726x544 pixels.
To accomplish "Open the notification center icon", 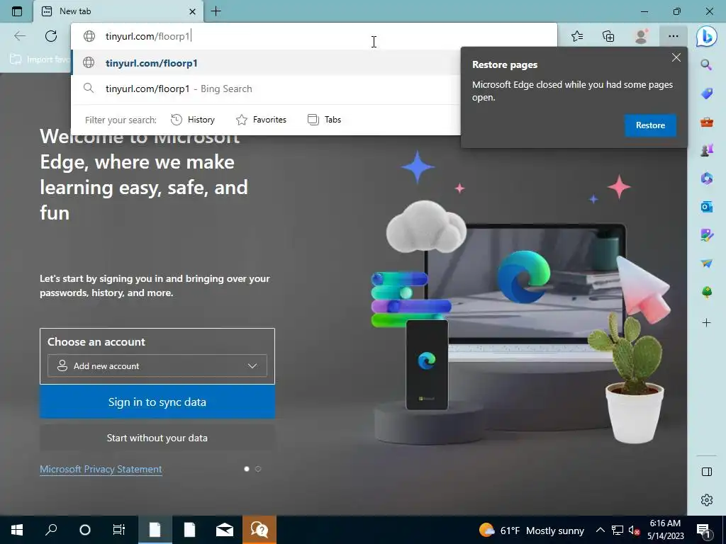I will pos(703,530).
